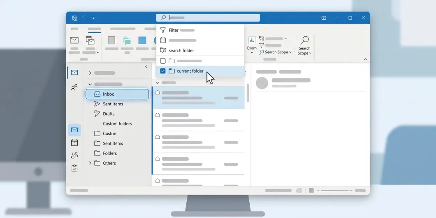Collapse the folder pane with left chevron
436x218 pixels.
(x=146, y=66)
